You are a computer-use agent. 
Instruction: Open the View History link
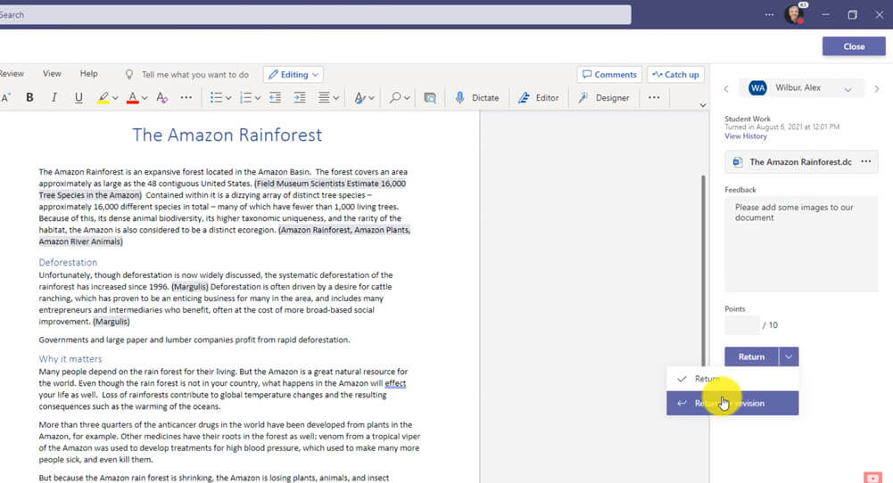pos(746,136)
